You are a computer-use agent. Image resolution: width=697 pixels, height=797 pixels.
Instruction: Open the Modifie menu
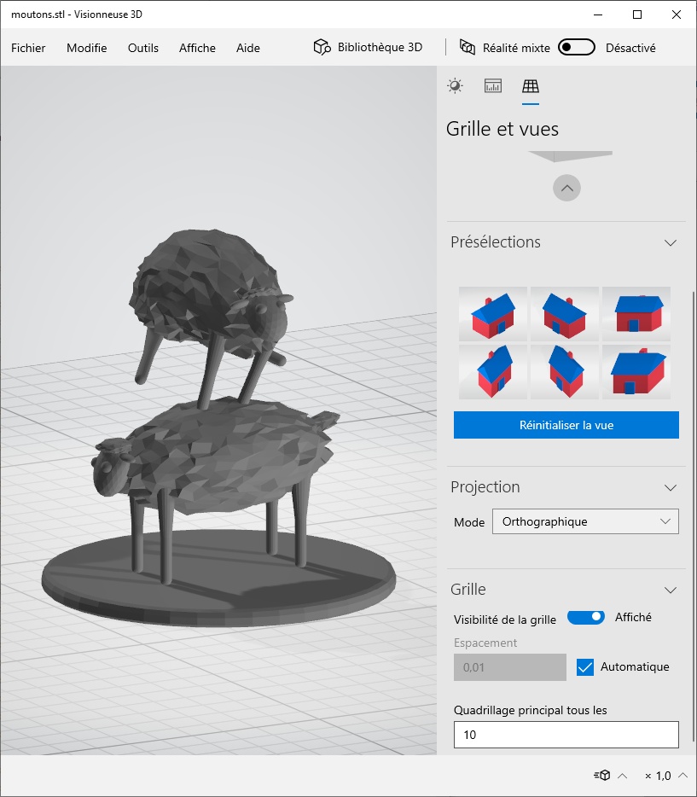click(x=87, y=48)
